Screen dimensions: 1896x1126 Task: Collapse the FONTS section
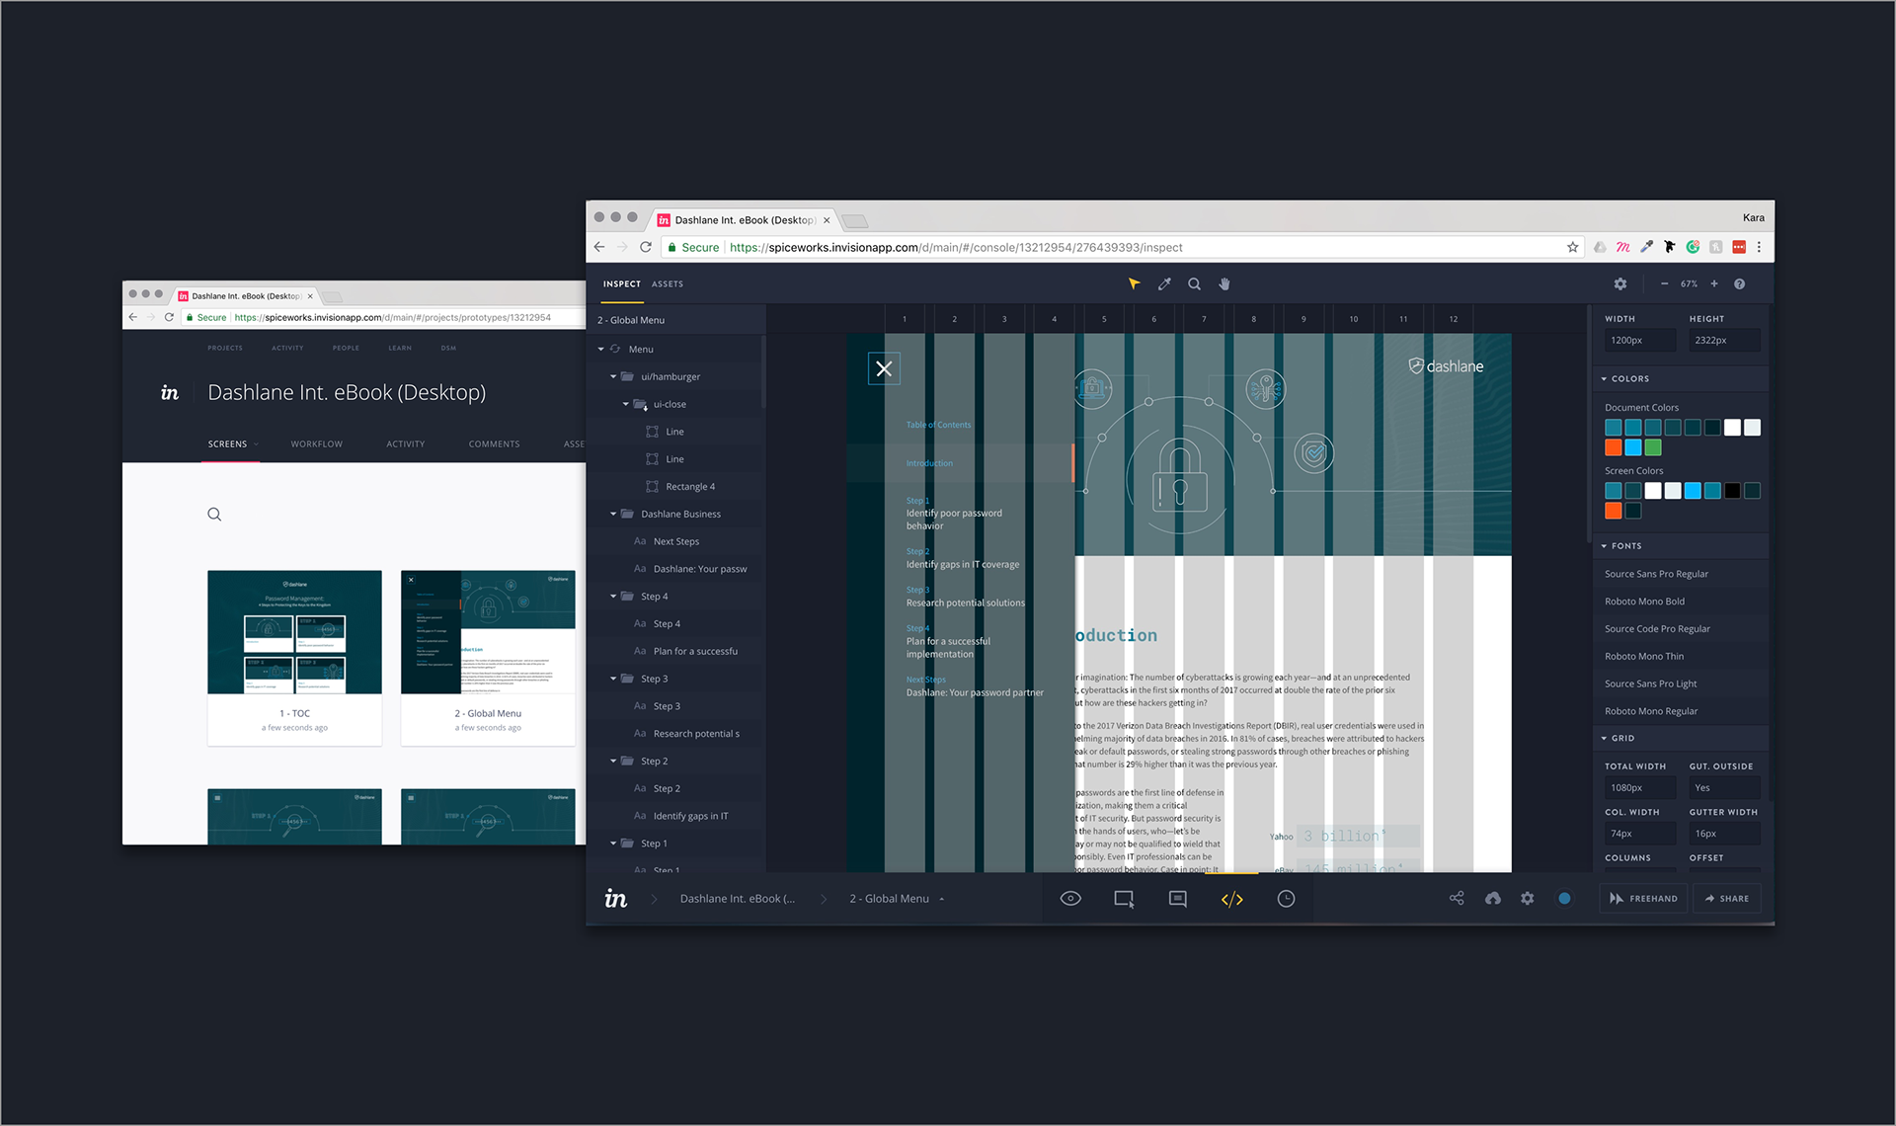[x=1604, y=545]
